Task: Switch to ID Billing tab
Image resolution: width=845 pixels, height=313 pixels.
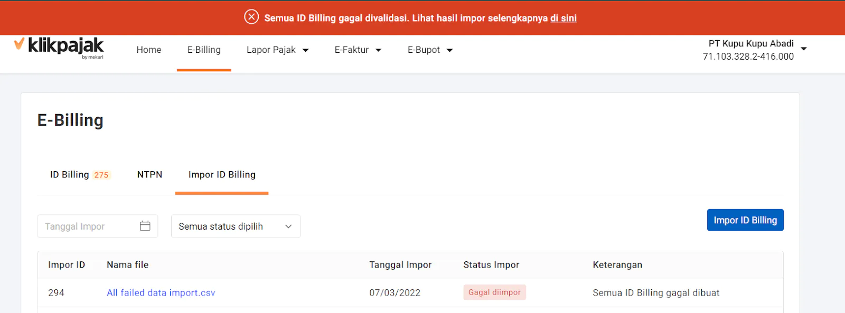Action: pos(80,175)
